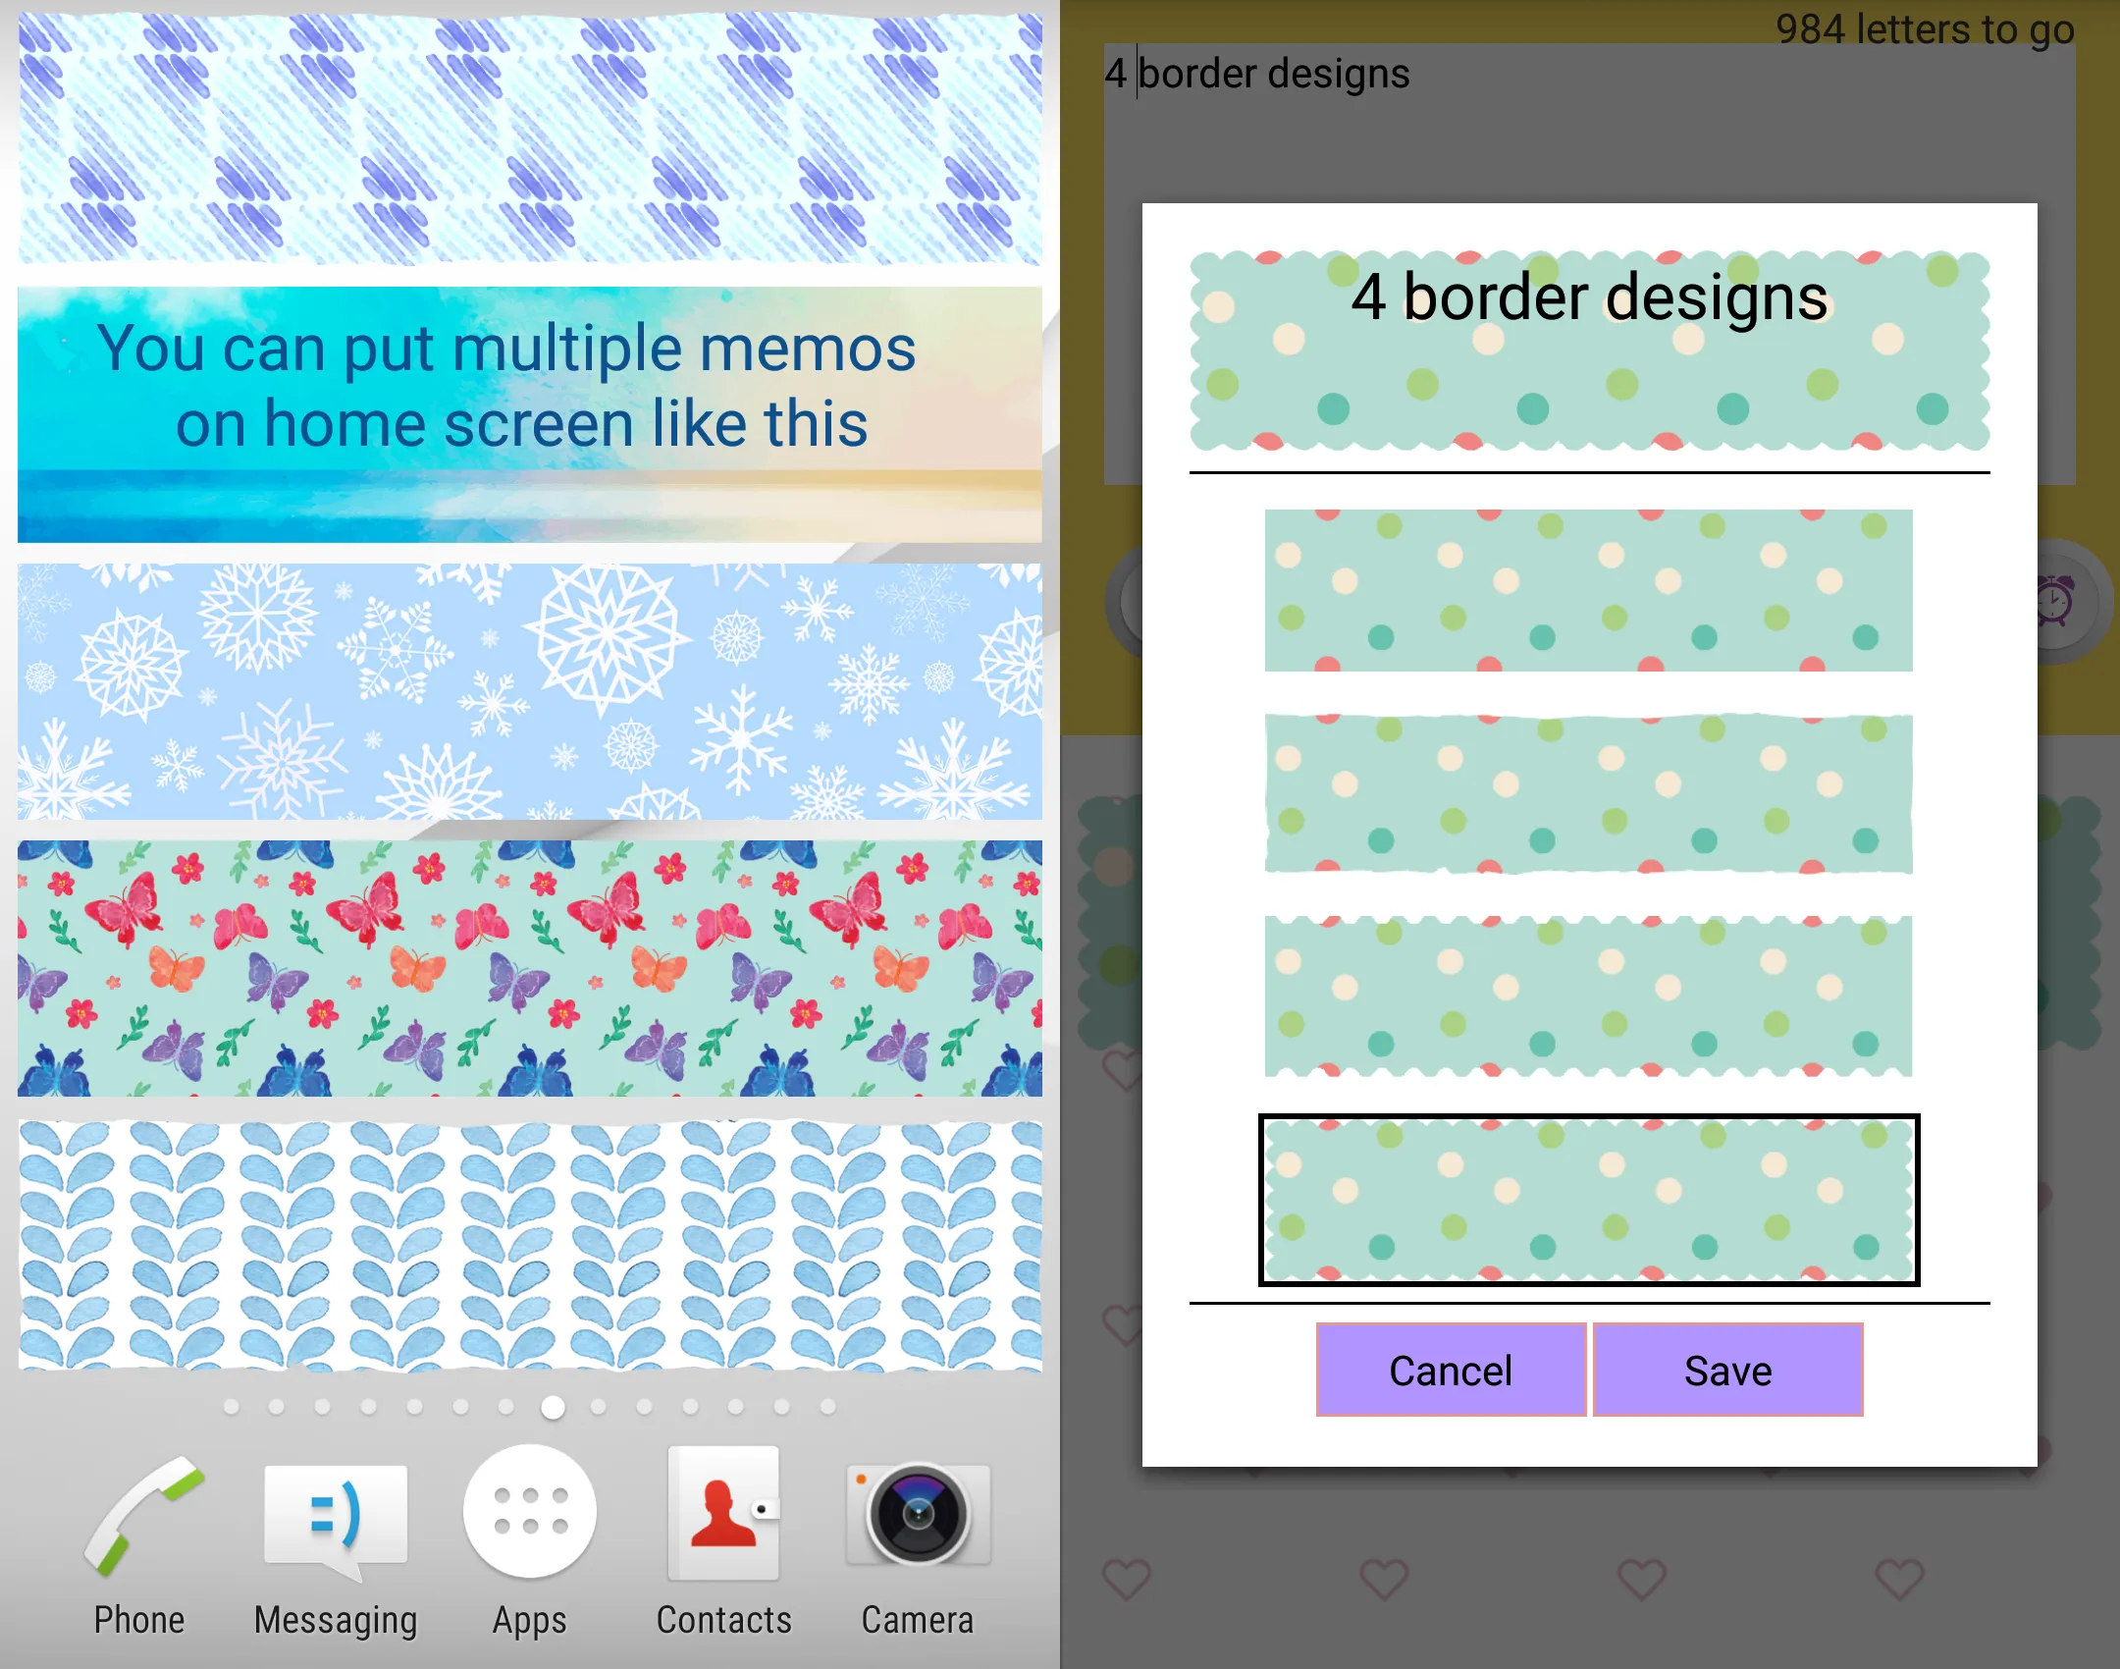The width and height of the screenshot is (2120, 1669).
Task: Click Save to apply border design
Action: coord(1721,1372)
